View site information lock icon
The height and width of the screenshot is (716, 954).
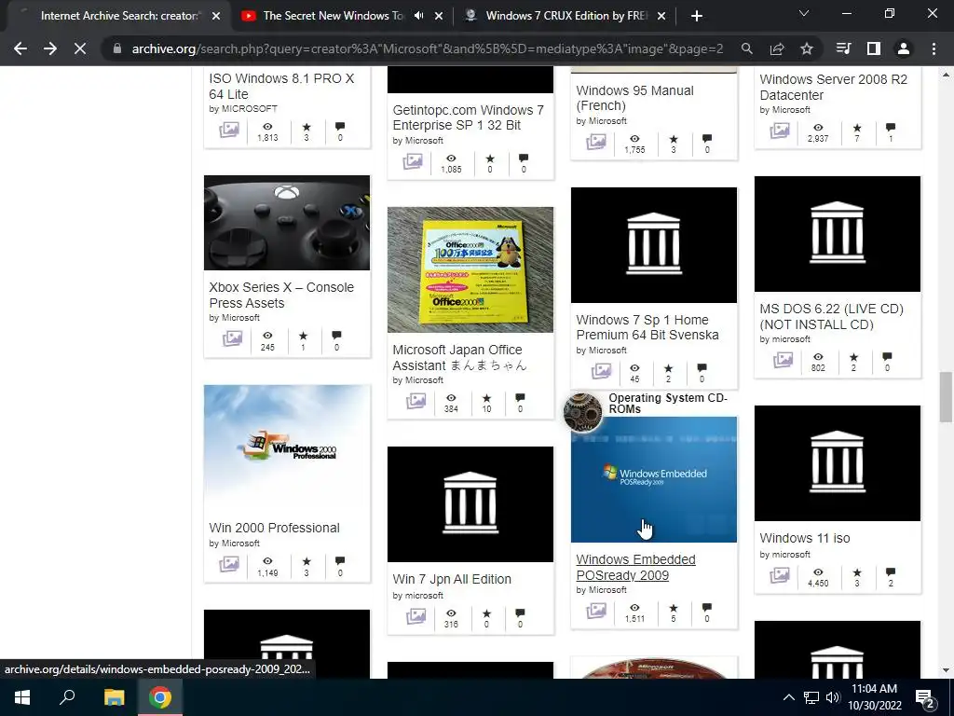click(116, 48)
